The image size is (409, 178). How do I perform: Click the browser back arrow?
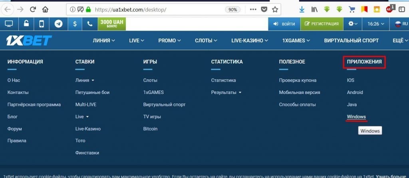point(7,10)
